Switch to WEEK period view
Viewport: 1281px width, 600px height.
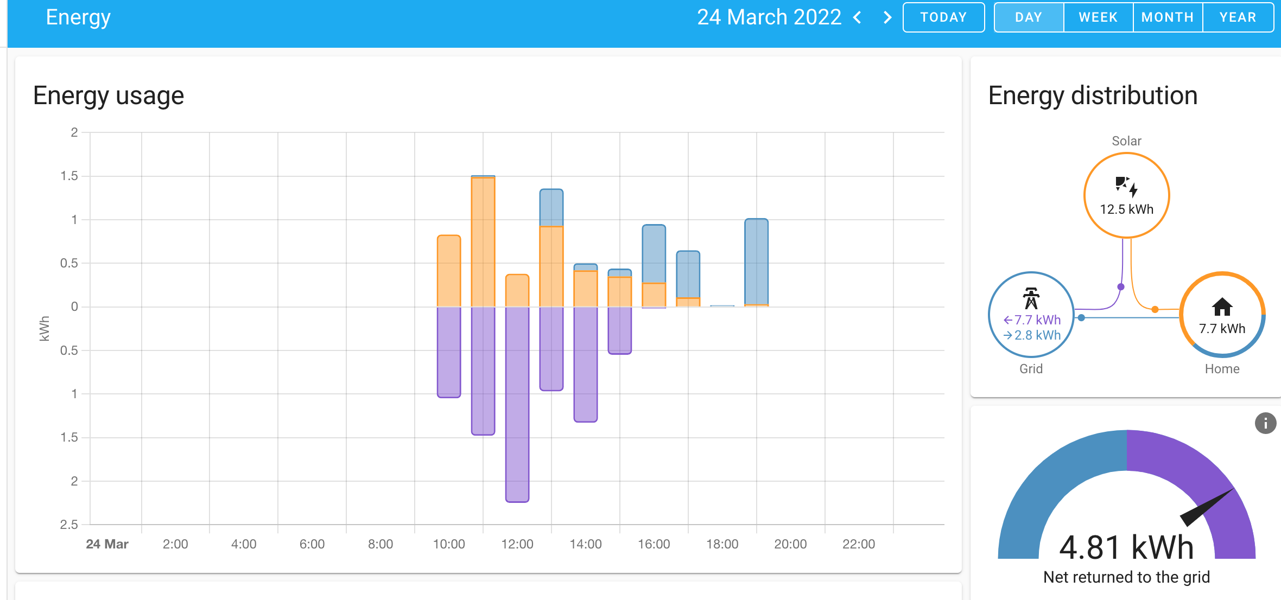[x=1098, y=17]
